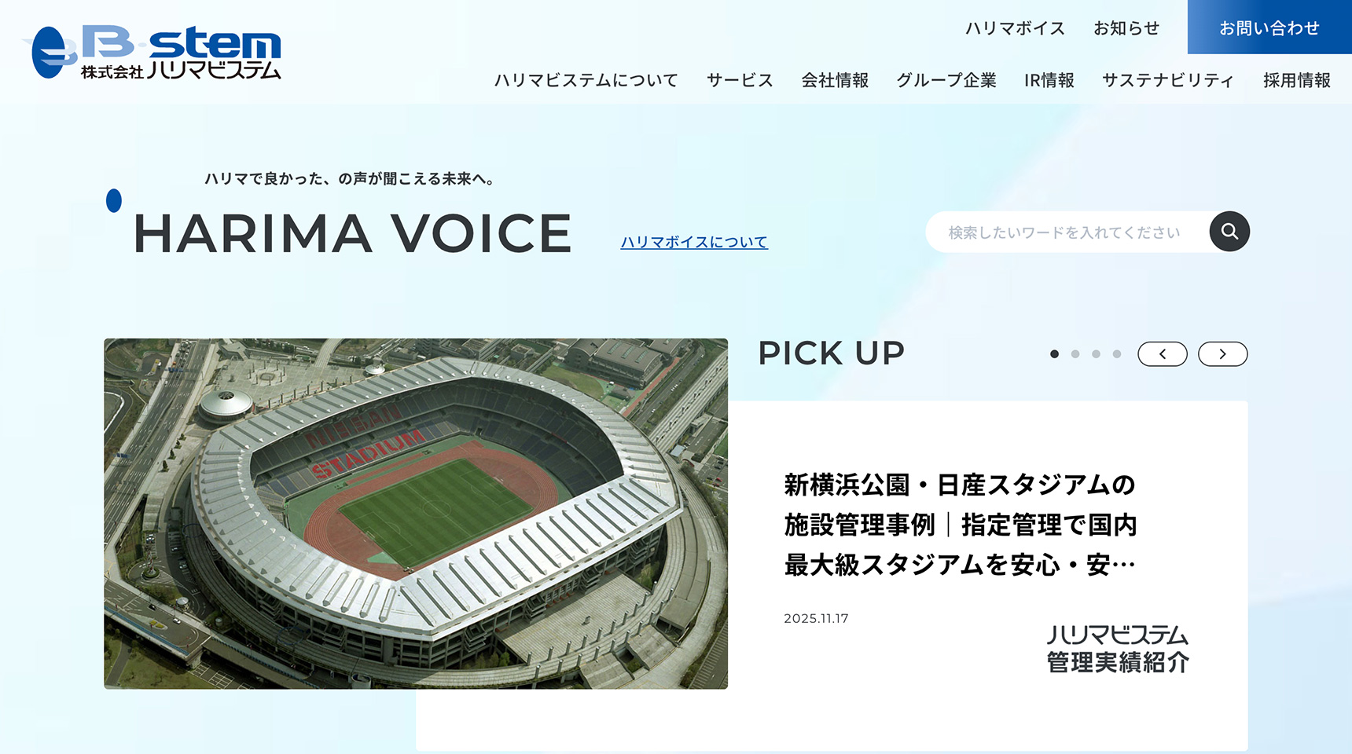Viewport: 1352px width, 754px height.
Task: Select the third carousel pagination dot
Action: [x=1096, y=353]
